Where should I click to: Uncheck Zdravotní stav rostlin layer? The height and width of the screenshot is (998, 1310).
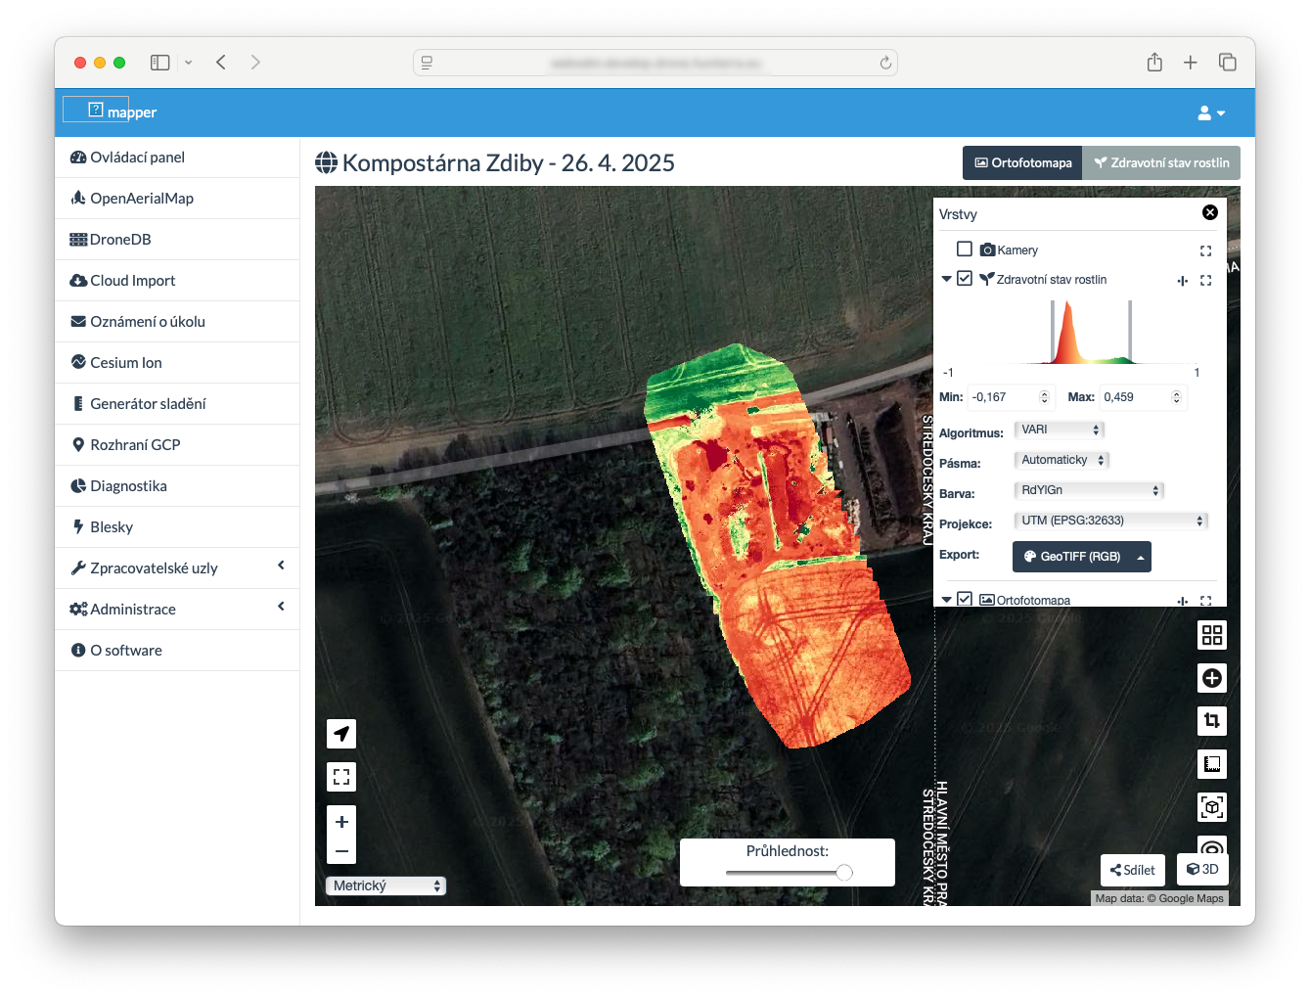(965, 279)
